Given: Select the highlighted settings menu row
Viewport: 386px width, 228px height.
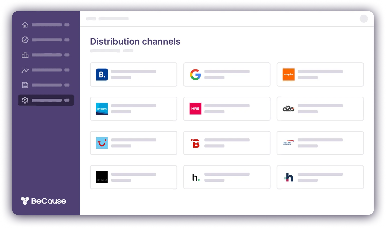Looking at the screenshot, I should tap(46, 100).
